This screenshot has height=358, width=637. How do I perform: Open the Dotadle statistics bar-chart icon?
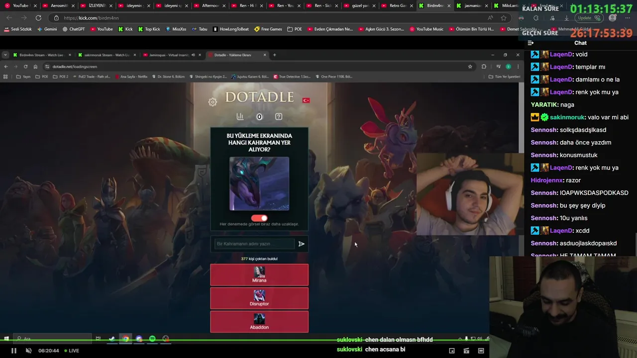tap(240, 116)
